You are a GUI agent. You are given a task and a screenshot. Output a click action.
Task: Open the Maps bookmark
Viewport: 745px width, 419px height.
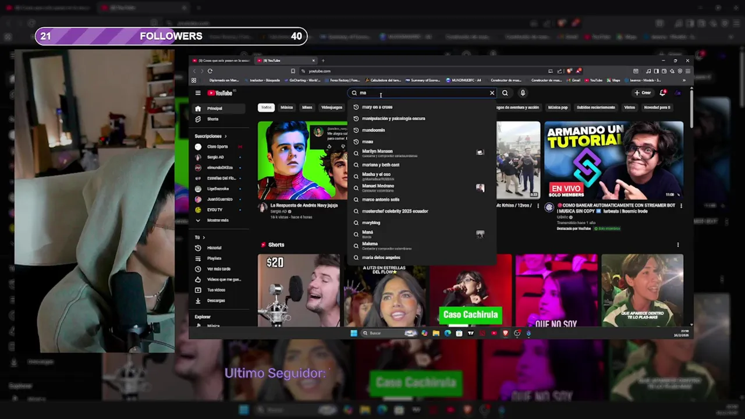coord(615,80)
